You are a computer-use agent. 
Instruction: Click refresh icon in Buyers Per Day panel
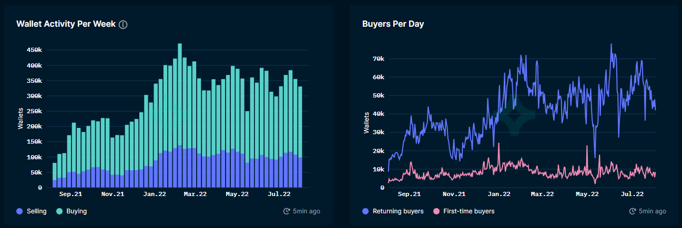[633, 211]
